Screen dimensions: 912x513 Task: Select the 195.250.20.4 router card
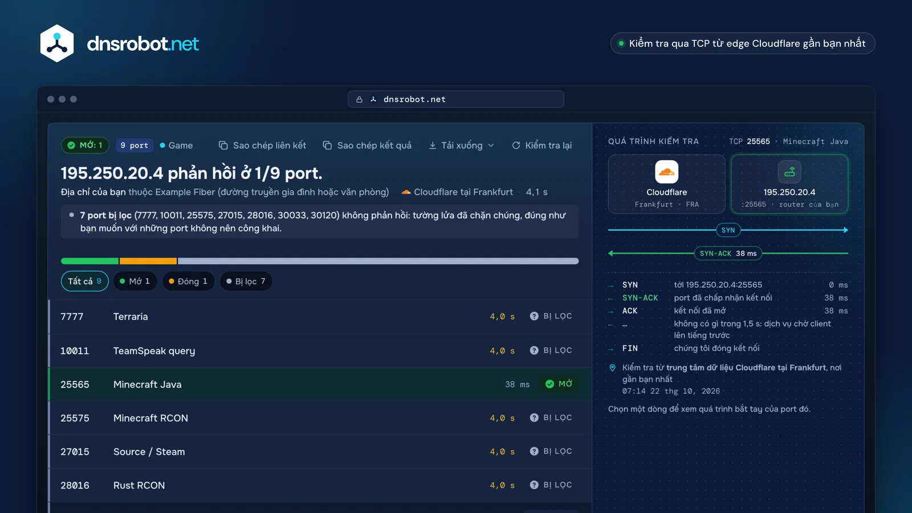pos(789,184)
